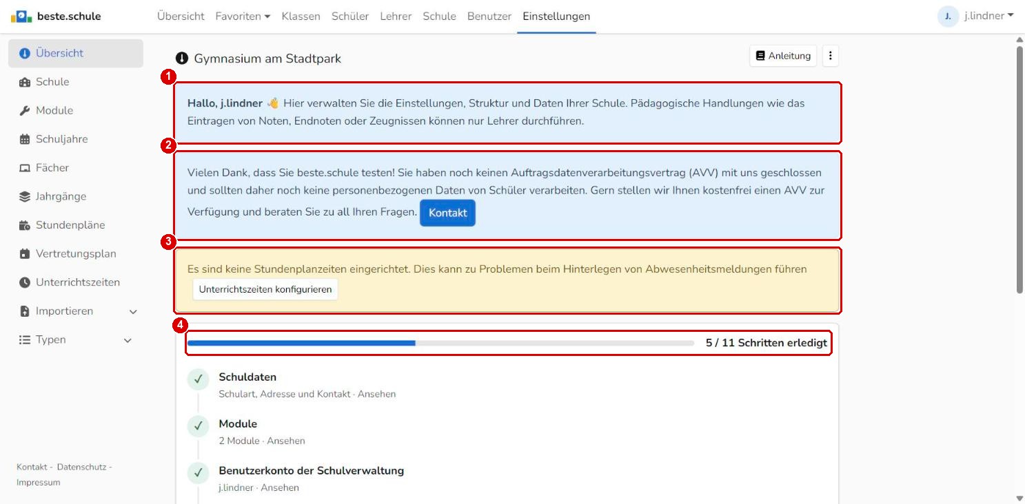The image size is (1025, 504).
Task: Open the Schule top navigation tab
Action: [x=440, y=16]
